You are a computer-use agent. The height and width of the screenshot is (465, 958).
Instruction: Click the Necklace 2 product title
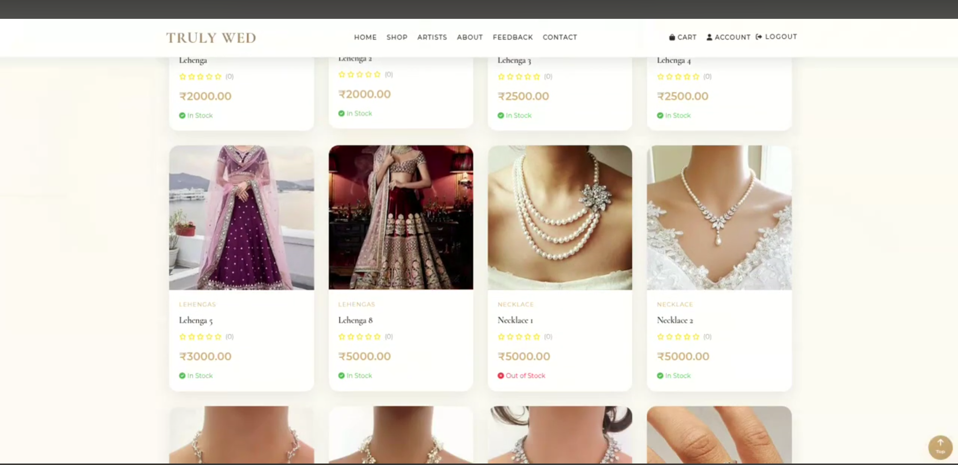(675, 320)
